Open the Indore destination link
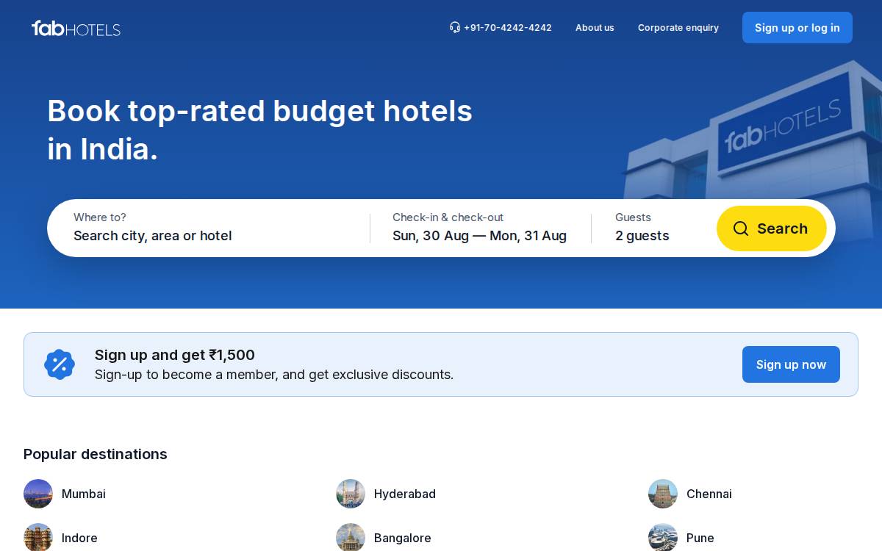The width and height of the screenshot is (882, 551). pos(79,538)
